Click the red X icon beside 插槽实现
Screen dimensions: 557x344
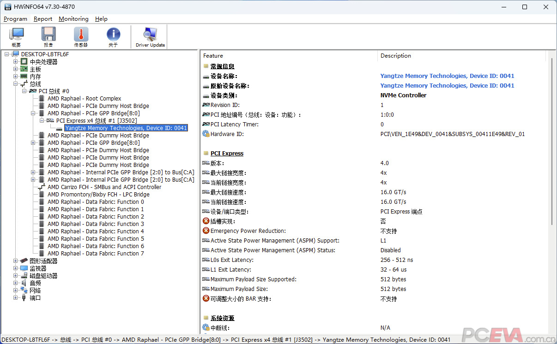coord(205,221)
